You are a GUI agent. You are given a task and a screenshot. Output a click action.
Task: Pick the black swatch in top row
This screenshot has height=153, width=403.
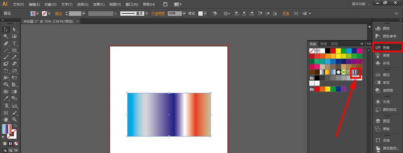(327, 51)
